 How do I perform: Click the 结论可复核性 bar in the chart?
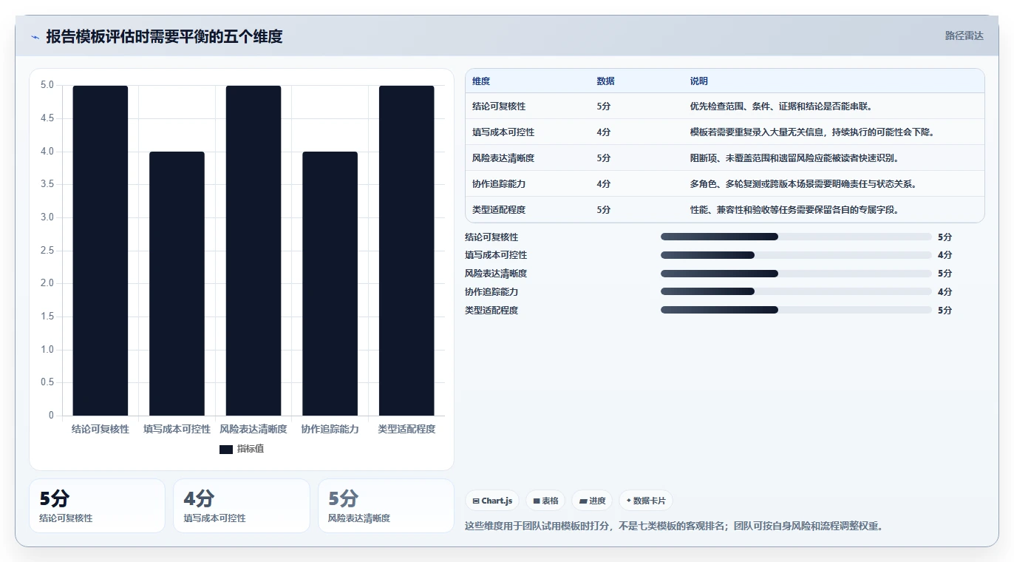click(x=101, y=251)
